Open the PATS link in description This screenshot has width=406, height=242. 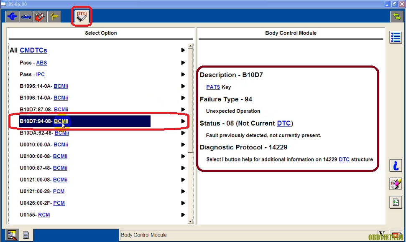[x=213, y=87]
